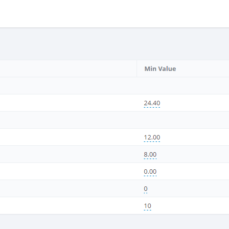Edit the 8.00 minimum value
The image size is (229, 229).
(x=150, y=155)
